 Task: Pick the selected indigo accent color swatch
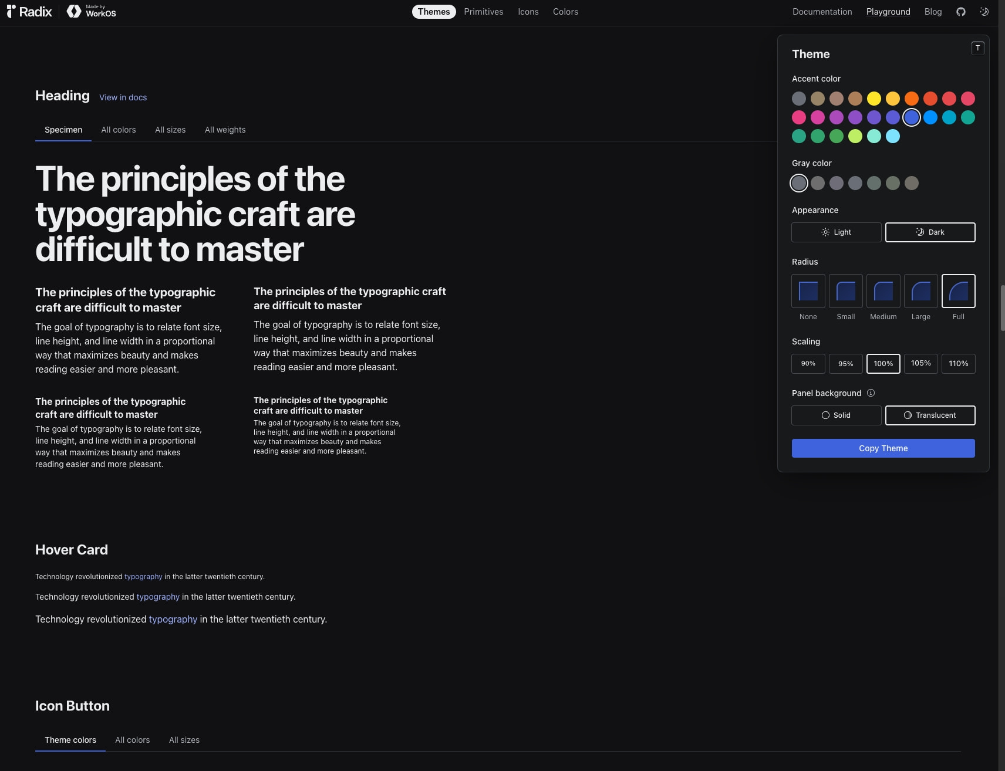tap(911, 117)
